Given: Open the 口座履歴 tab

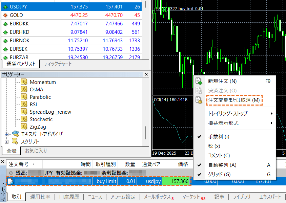Looking at the screenshot, I should (69, 197).
